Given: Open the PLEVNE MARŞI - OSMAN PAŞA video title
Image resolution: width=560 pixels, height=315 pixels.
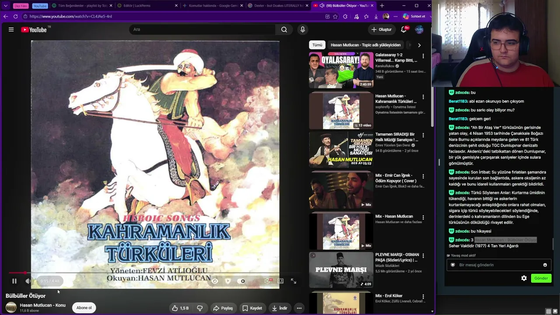Looking at the screenshot, I should coord(397,257).
